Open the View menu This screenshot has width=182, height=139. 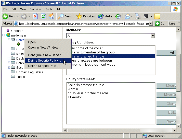[x=23, y=9]
